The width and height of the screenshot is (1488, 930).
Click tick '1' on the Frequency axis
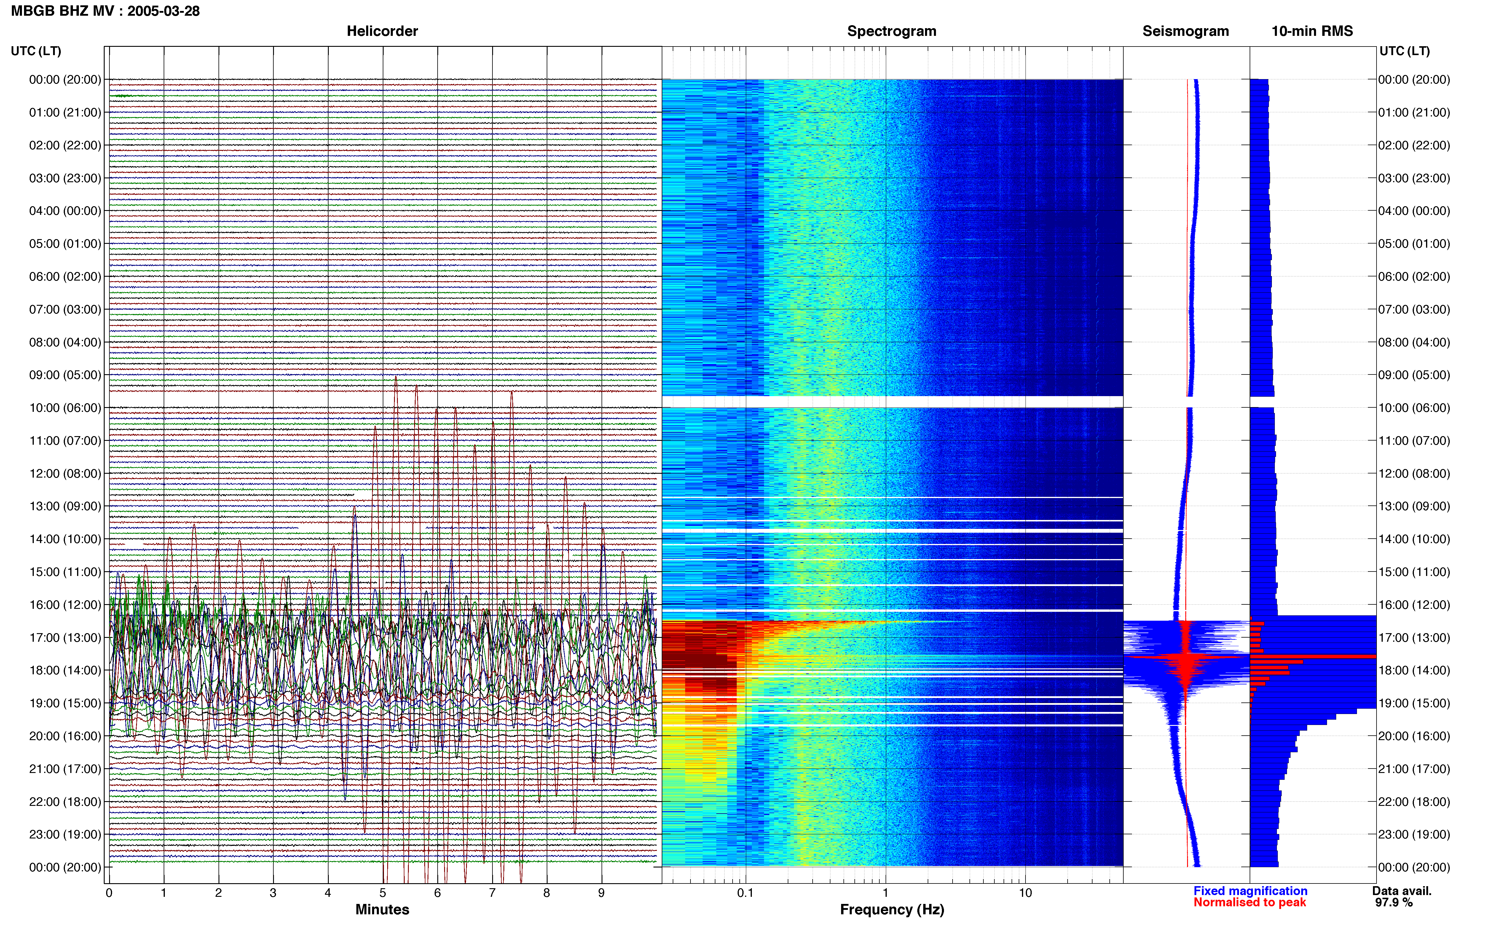(886, 893)
